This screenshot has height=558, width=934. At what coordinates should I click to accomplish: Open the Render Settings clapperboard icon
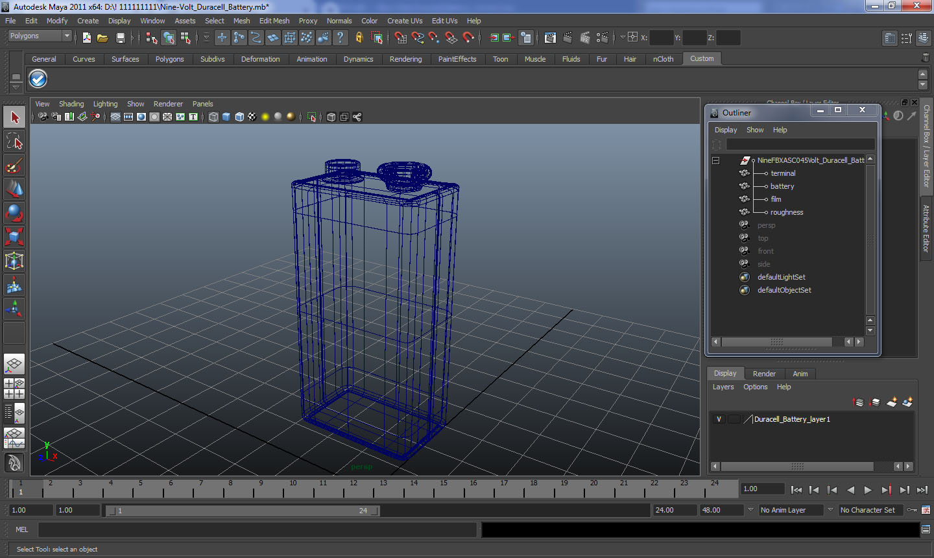(602, 38)
